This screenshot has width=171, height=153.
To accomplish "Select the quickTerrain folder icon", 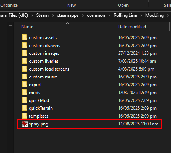I will click(25, 108).
